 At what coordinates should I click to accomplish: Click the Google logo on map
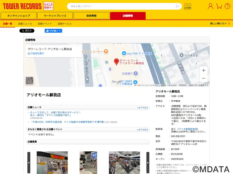[x=116, y=81]
